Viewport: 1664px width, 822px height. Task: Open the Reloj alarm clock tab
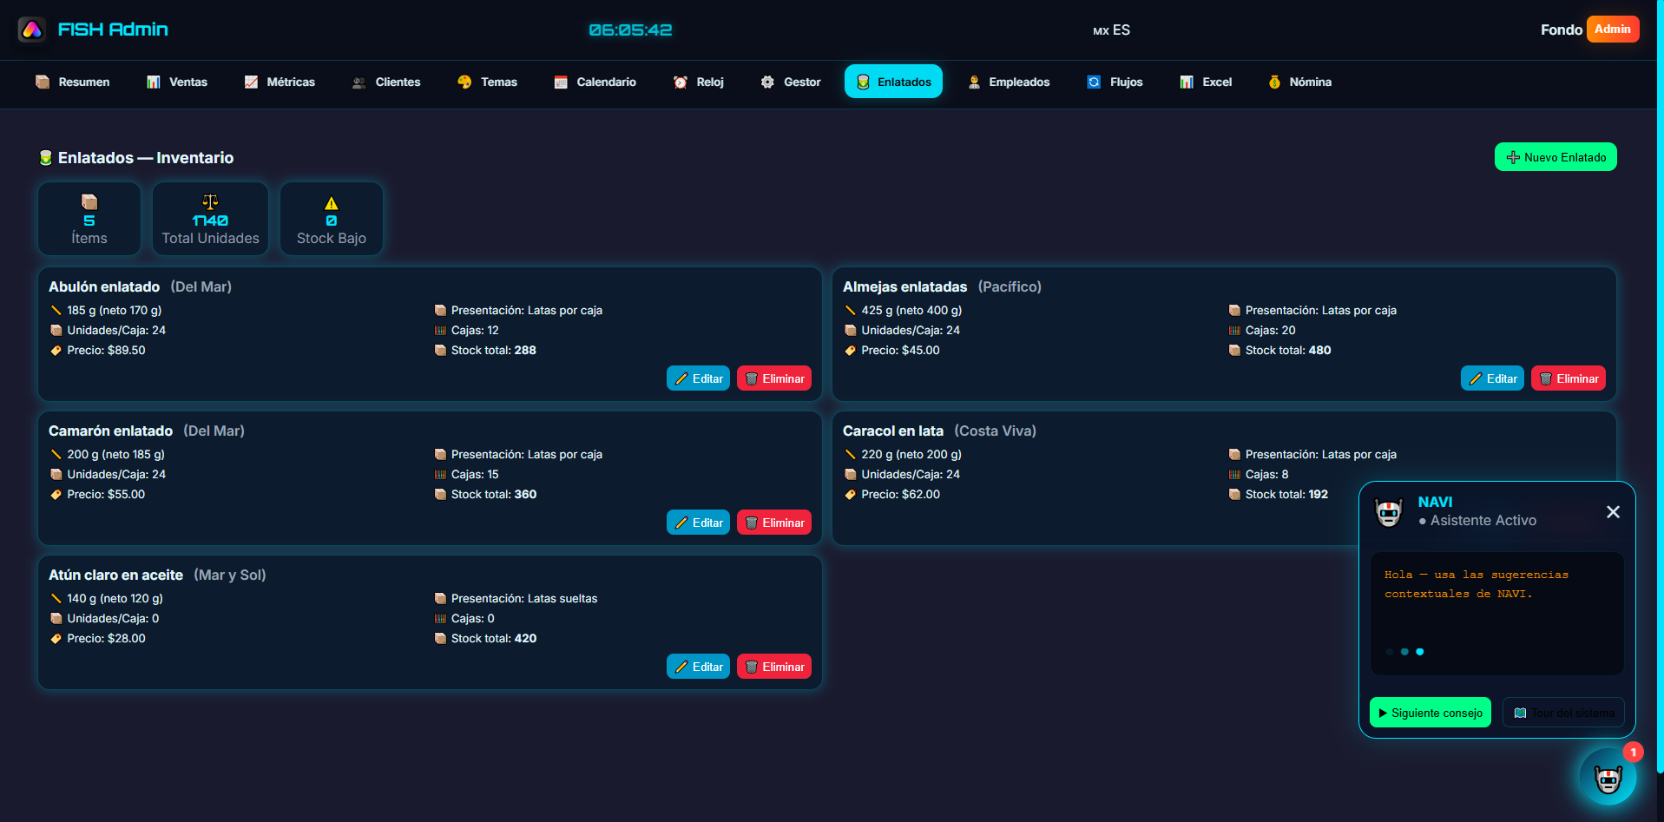click(x=699, y=82)
